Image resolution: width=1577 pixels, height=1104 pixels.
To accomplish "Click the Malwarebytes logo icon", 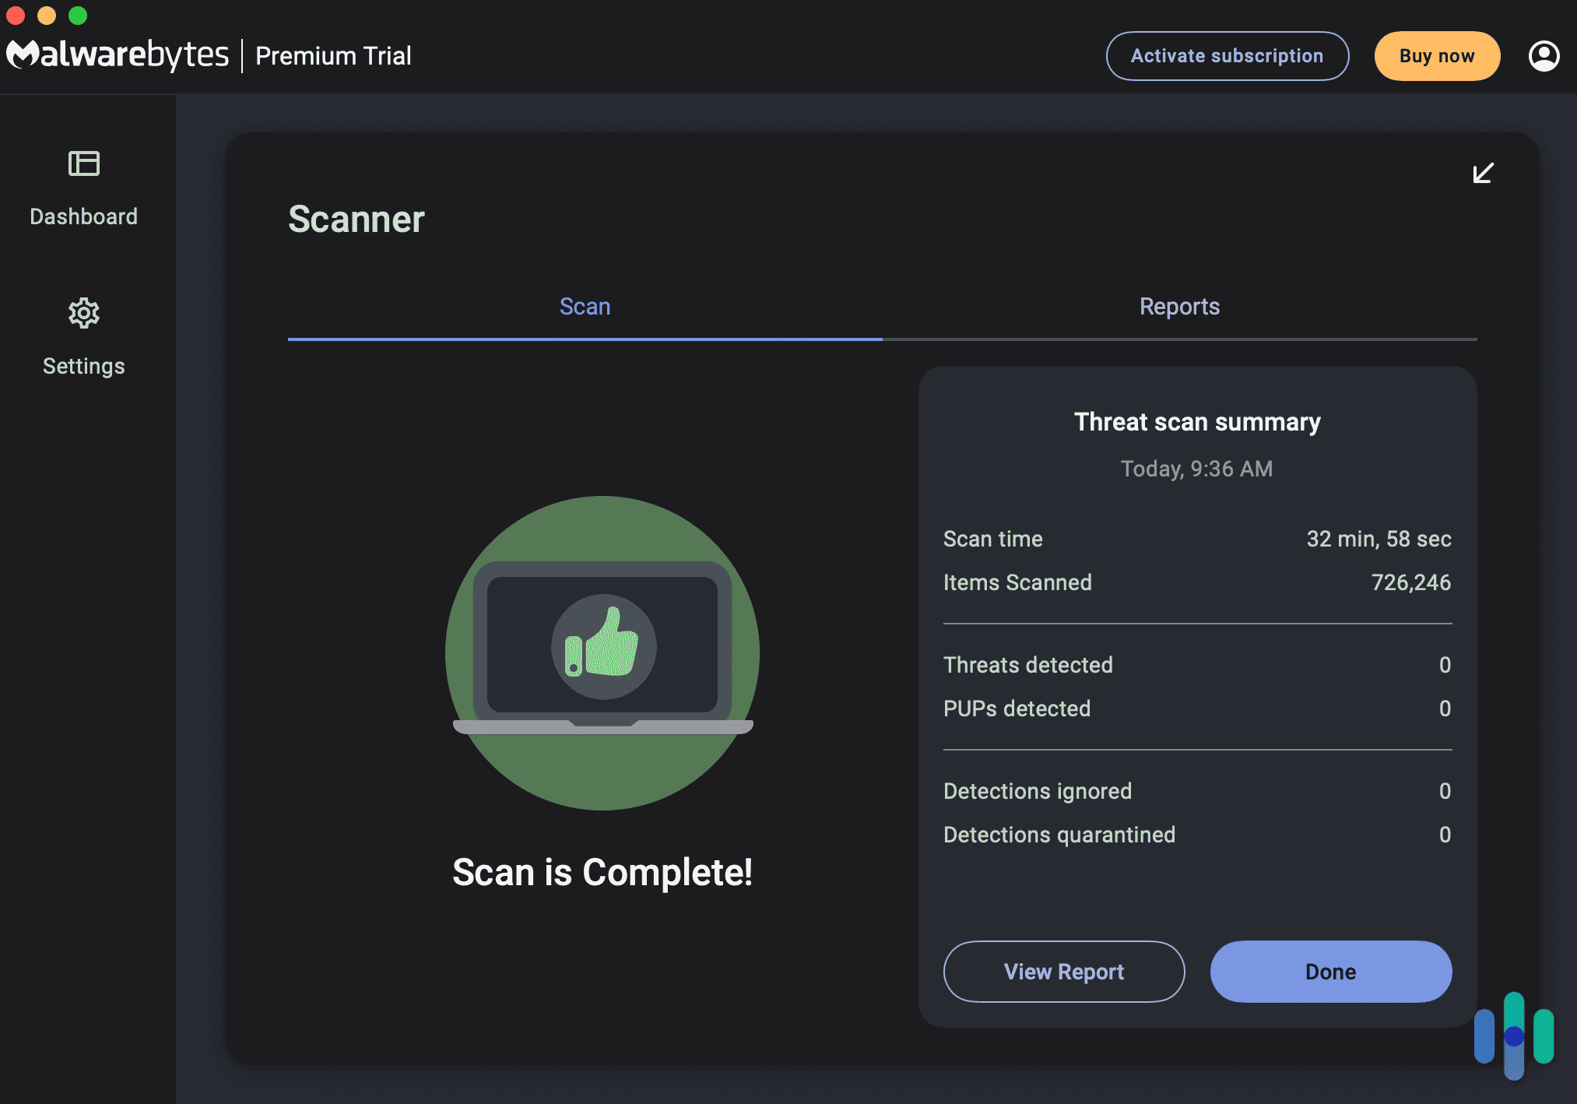I will tap(18, 54).
